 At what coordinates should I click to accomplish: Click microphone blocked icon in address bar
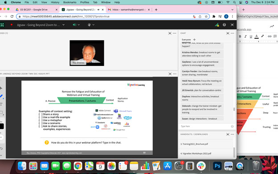194,16
